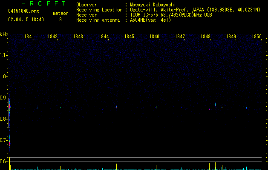Image resolution: width=268 pixels, height=170 pixels.
Task: Click the 1.1 kHz frequency label
Action: pyautogui.click(x=3, y=55)
